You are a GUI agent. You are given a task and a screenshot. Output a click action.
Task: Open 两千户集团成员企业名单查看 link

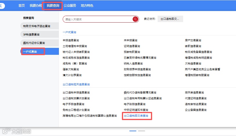click(202, 69)
